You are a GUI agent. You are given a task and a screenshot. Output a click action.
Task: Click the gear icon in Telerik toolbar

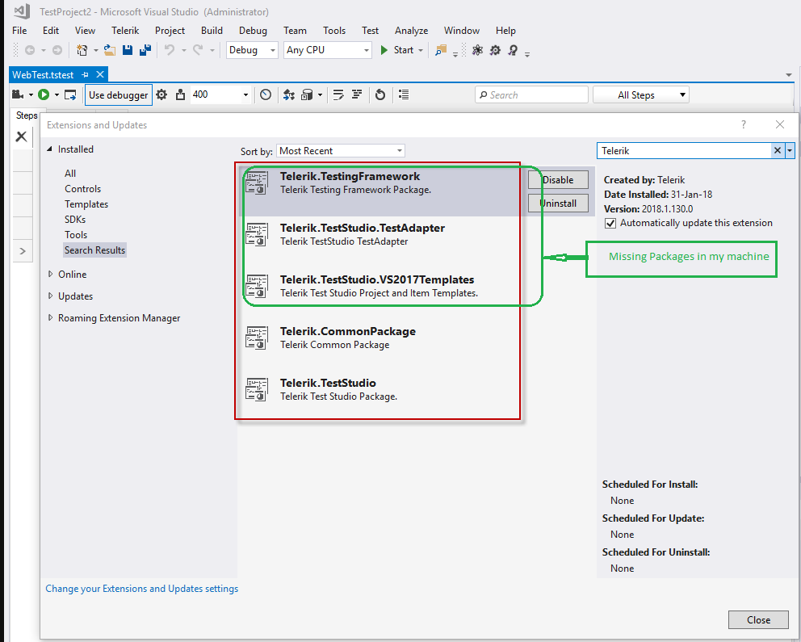click(x=495, y=50)
